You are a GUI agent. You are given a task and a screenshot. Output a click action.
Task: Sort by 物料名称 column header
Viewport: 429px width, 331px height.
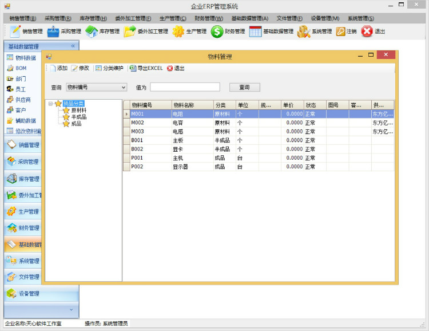(x=193, y=105)
